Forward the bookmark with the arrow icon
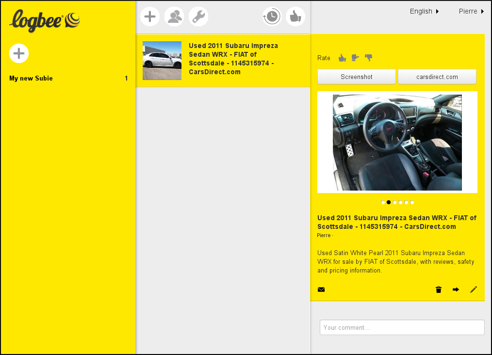 [x=456, y=290]
